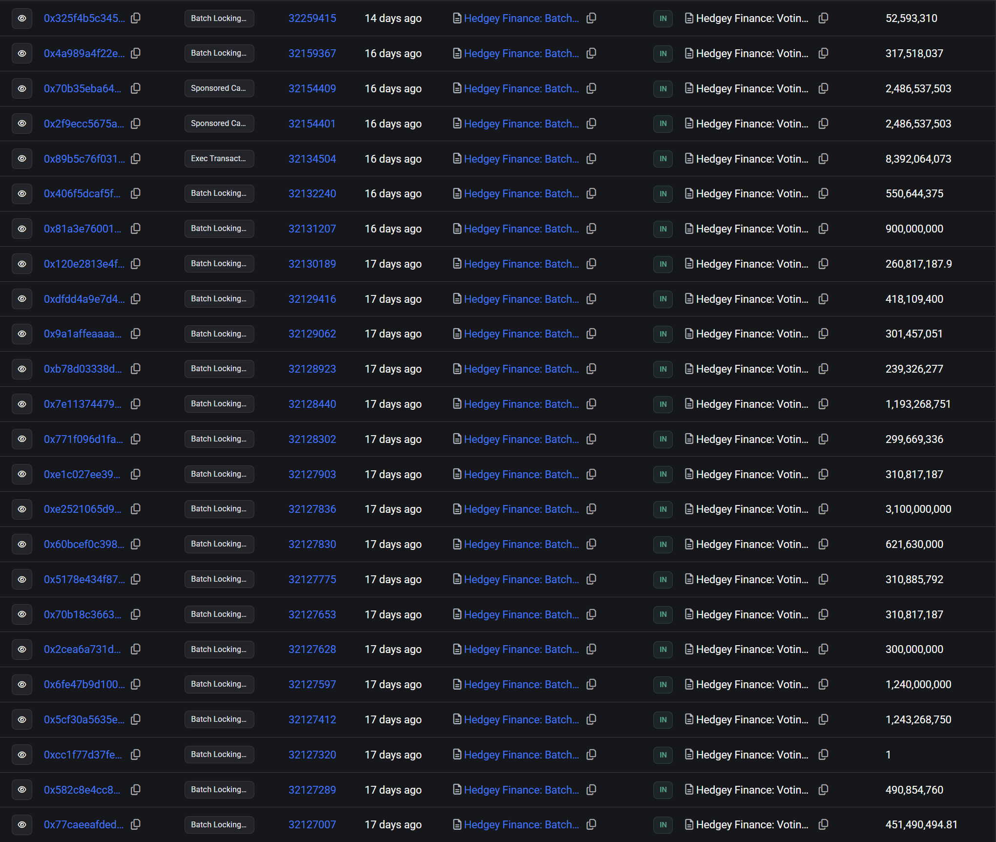Open block 32127653
This screenshot has height=842, width=996.
pyautogui.click(x=312, y=614)
